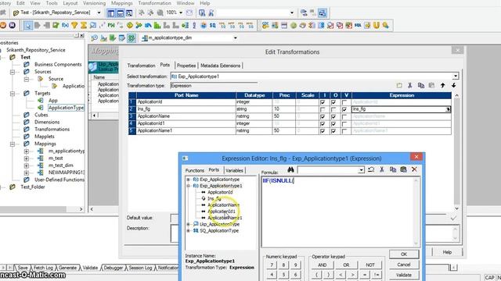
Task: Open the Mappings menu
Action: pyautogui.click(x=121, y=3)
